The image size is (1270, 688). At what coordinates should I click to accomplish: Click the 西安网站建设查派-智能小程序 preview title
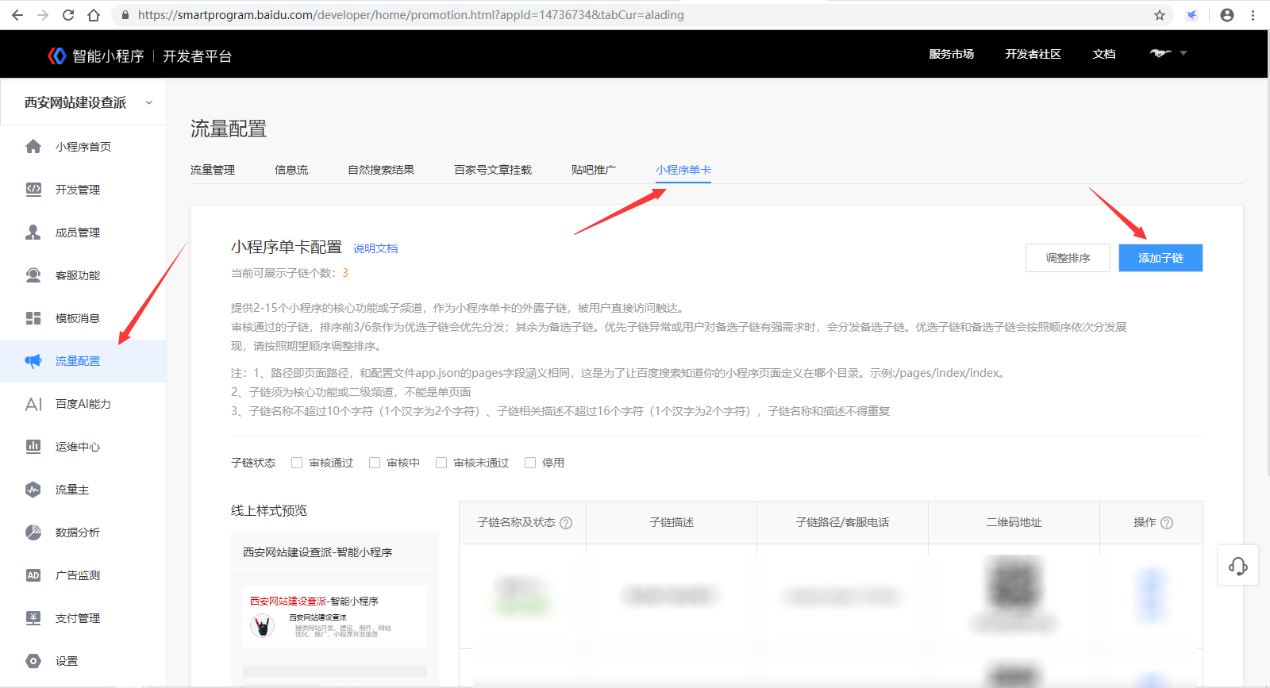click(x=317, y=552)
